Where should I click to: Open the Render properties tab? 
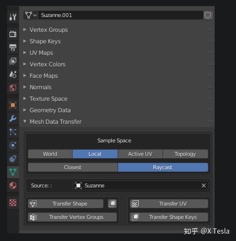[x=13, y=34]
